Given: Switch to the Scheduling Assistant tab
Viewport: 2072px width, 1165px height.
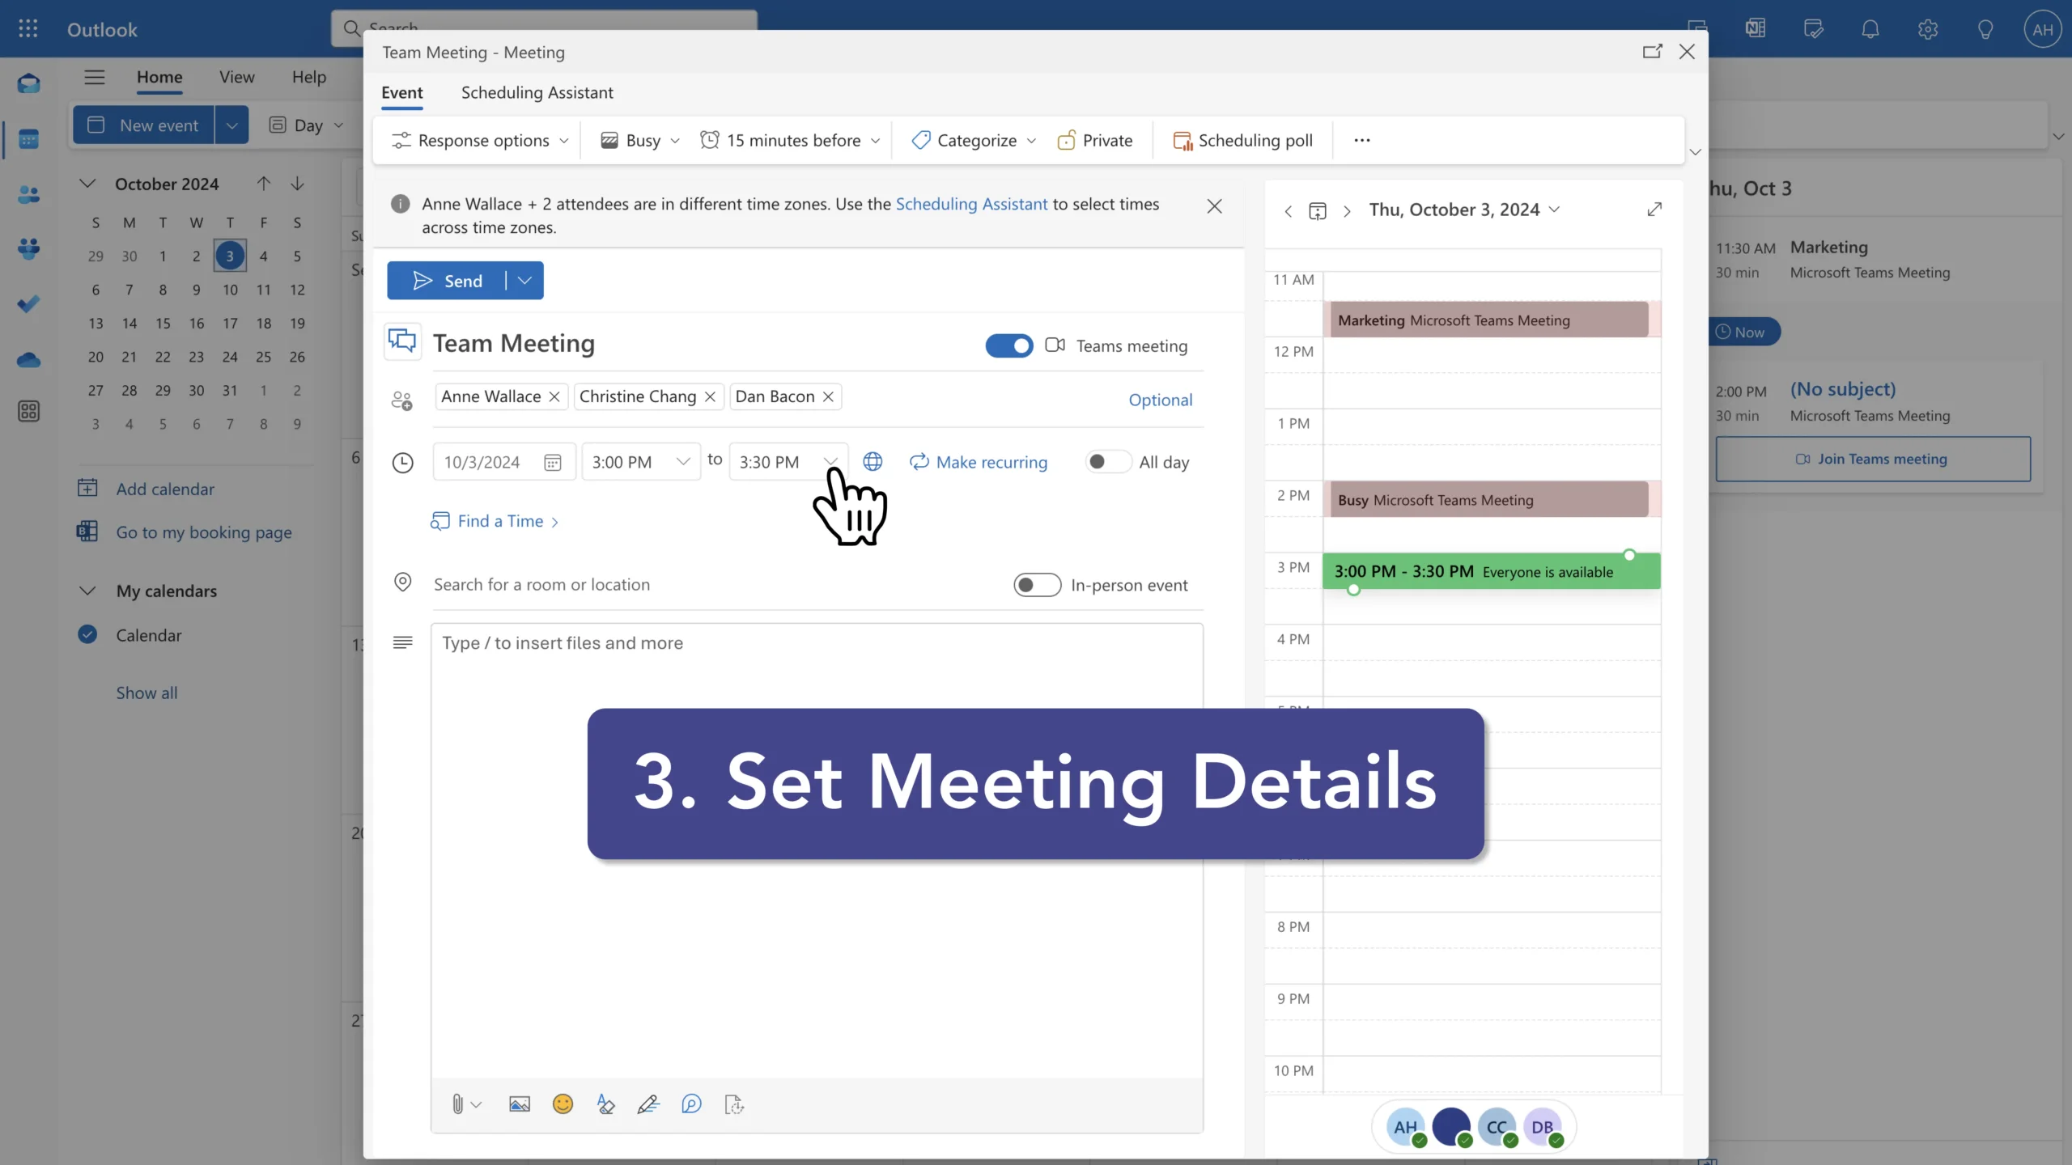Looking at the screenshot, I should pos(537,93).
